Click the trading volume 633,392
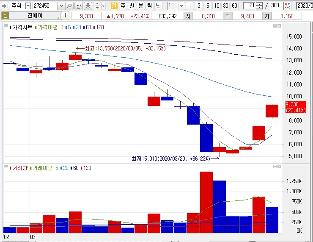 pos(167,16)
